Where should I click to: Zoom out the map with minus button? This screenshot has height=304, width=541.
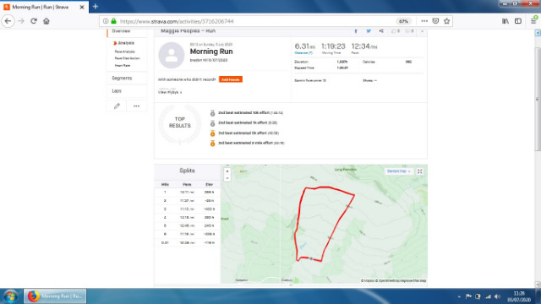pyautogui.click(x=227, y=178)
